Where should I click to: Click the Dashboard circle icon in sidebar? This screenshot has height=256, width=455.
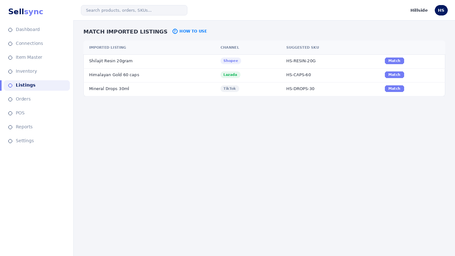click(x=10, y=30)
